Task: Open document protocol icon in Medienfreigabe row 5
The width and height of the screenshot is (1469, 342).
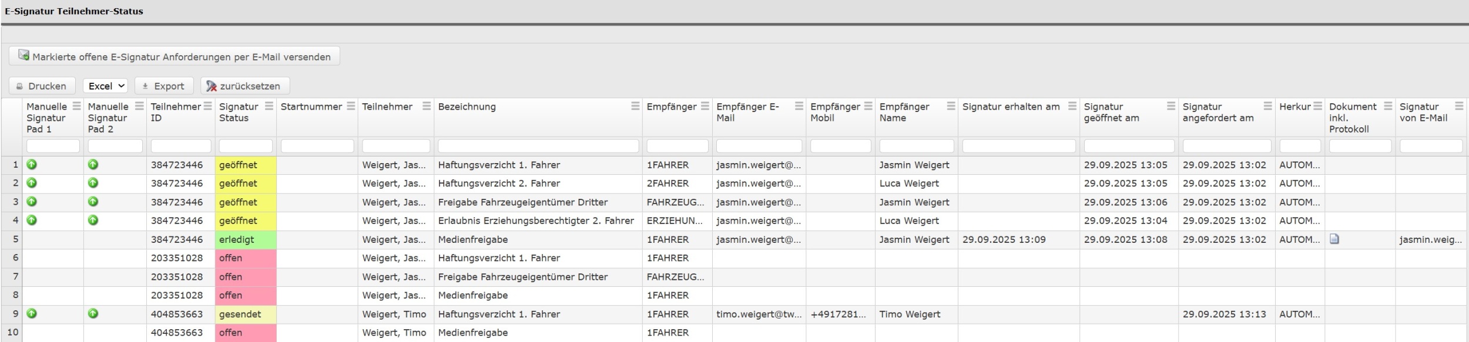Action: point(1334,239)
